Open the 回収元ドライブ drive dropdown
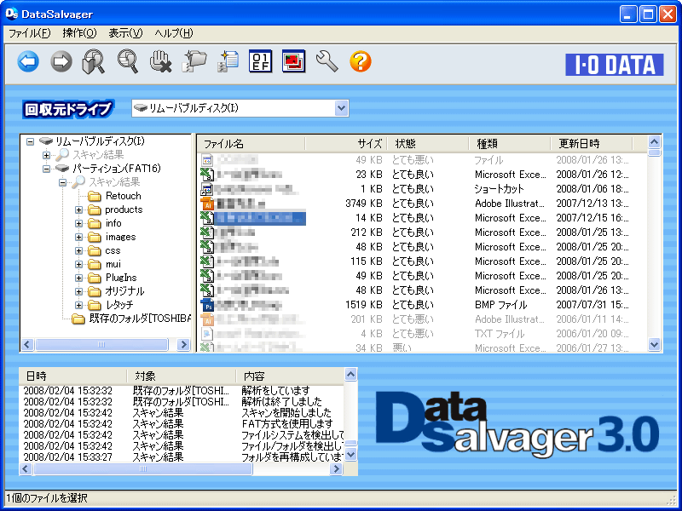 point(342,108)
